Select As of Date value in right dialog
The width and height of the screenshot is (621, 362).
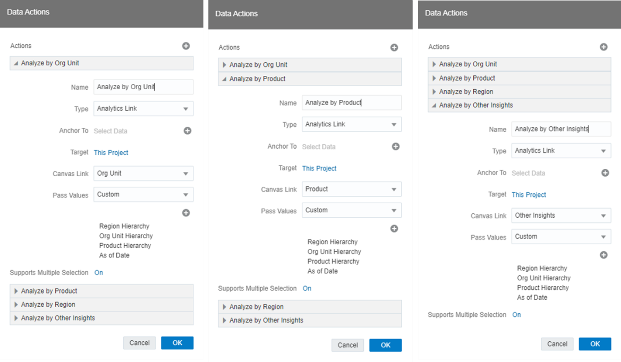[x=532, y=298]
